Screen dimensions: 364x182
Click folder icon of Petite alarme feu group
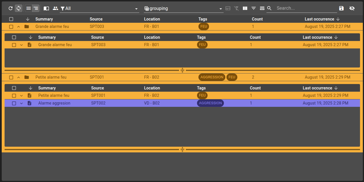(x=27, y=77)
